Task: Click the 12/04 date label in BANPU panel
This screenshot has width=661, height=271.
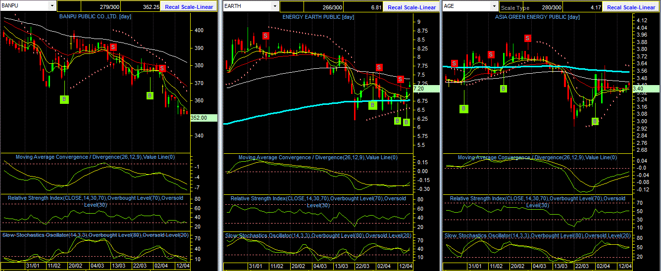Action: pyautogui.click(x=182, y=266)
